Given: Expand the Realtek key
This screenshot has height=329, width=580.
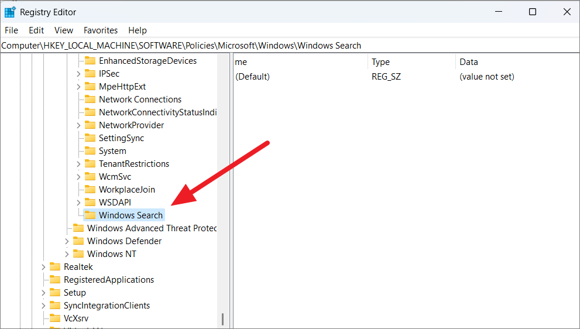Looking at the screenshot, I should 43,267.
